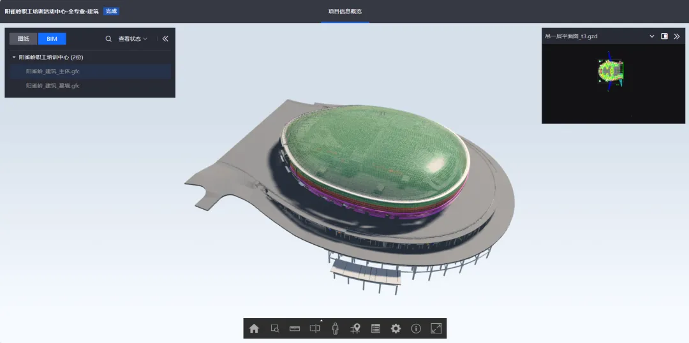Toggle split view in drawing panel
Image resolution: width=689 pixels, height=343 pixels.
tap(664, 36)
